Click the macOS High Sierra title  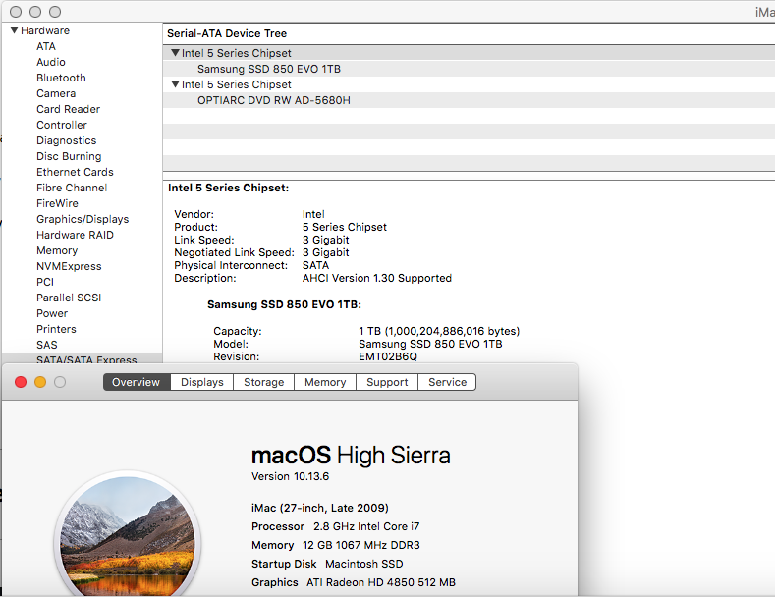pyautogui.click(x=351, y=455)
